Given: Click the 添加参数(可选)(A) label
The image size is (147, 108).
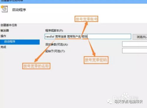Looking at the screenshot, I should tap(57, 45).
